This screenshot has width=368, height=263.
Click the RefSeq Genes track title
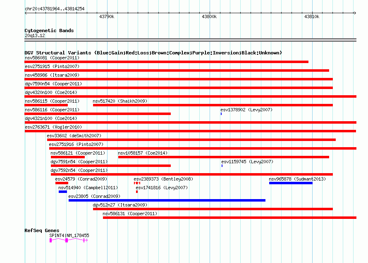pos(42,230)
